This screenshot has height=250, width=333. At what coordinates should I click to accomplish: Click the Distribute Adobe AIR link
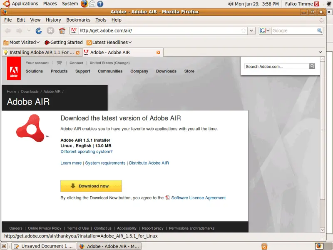(149, 163)
